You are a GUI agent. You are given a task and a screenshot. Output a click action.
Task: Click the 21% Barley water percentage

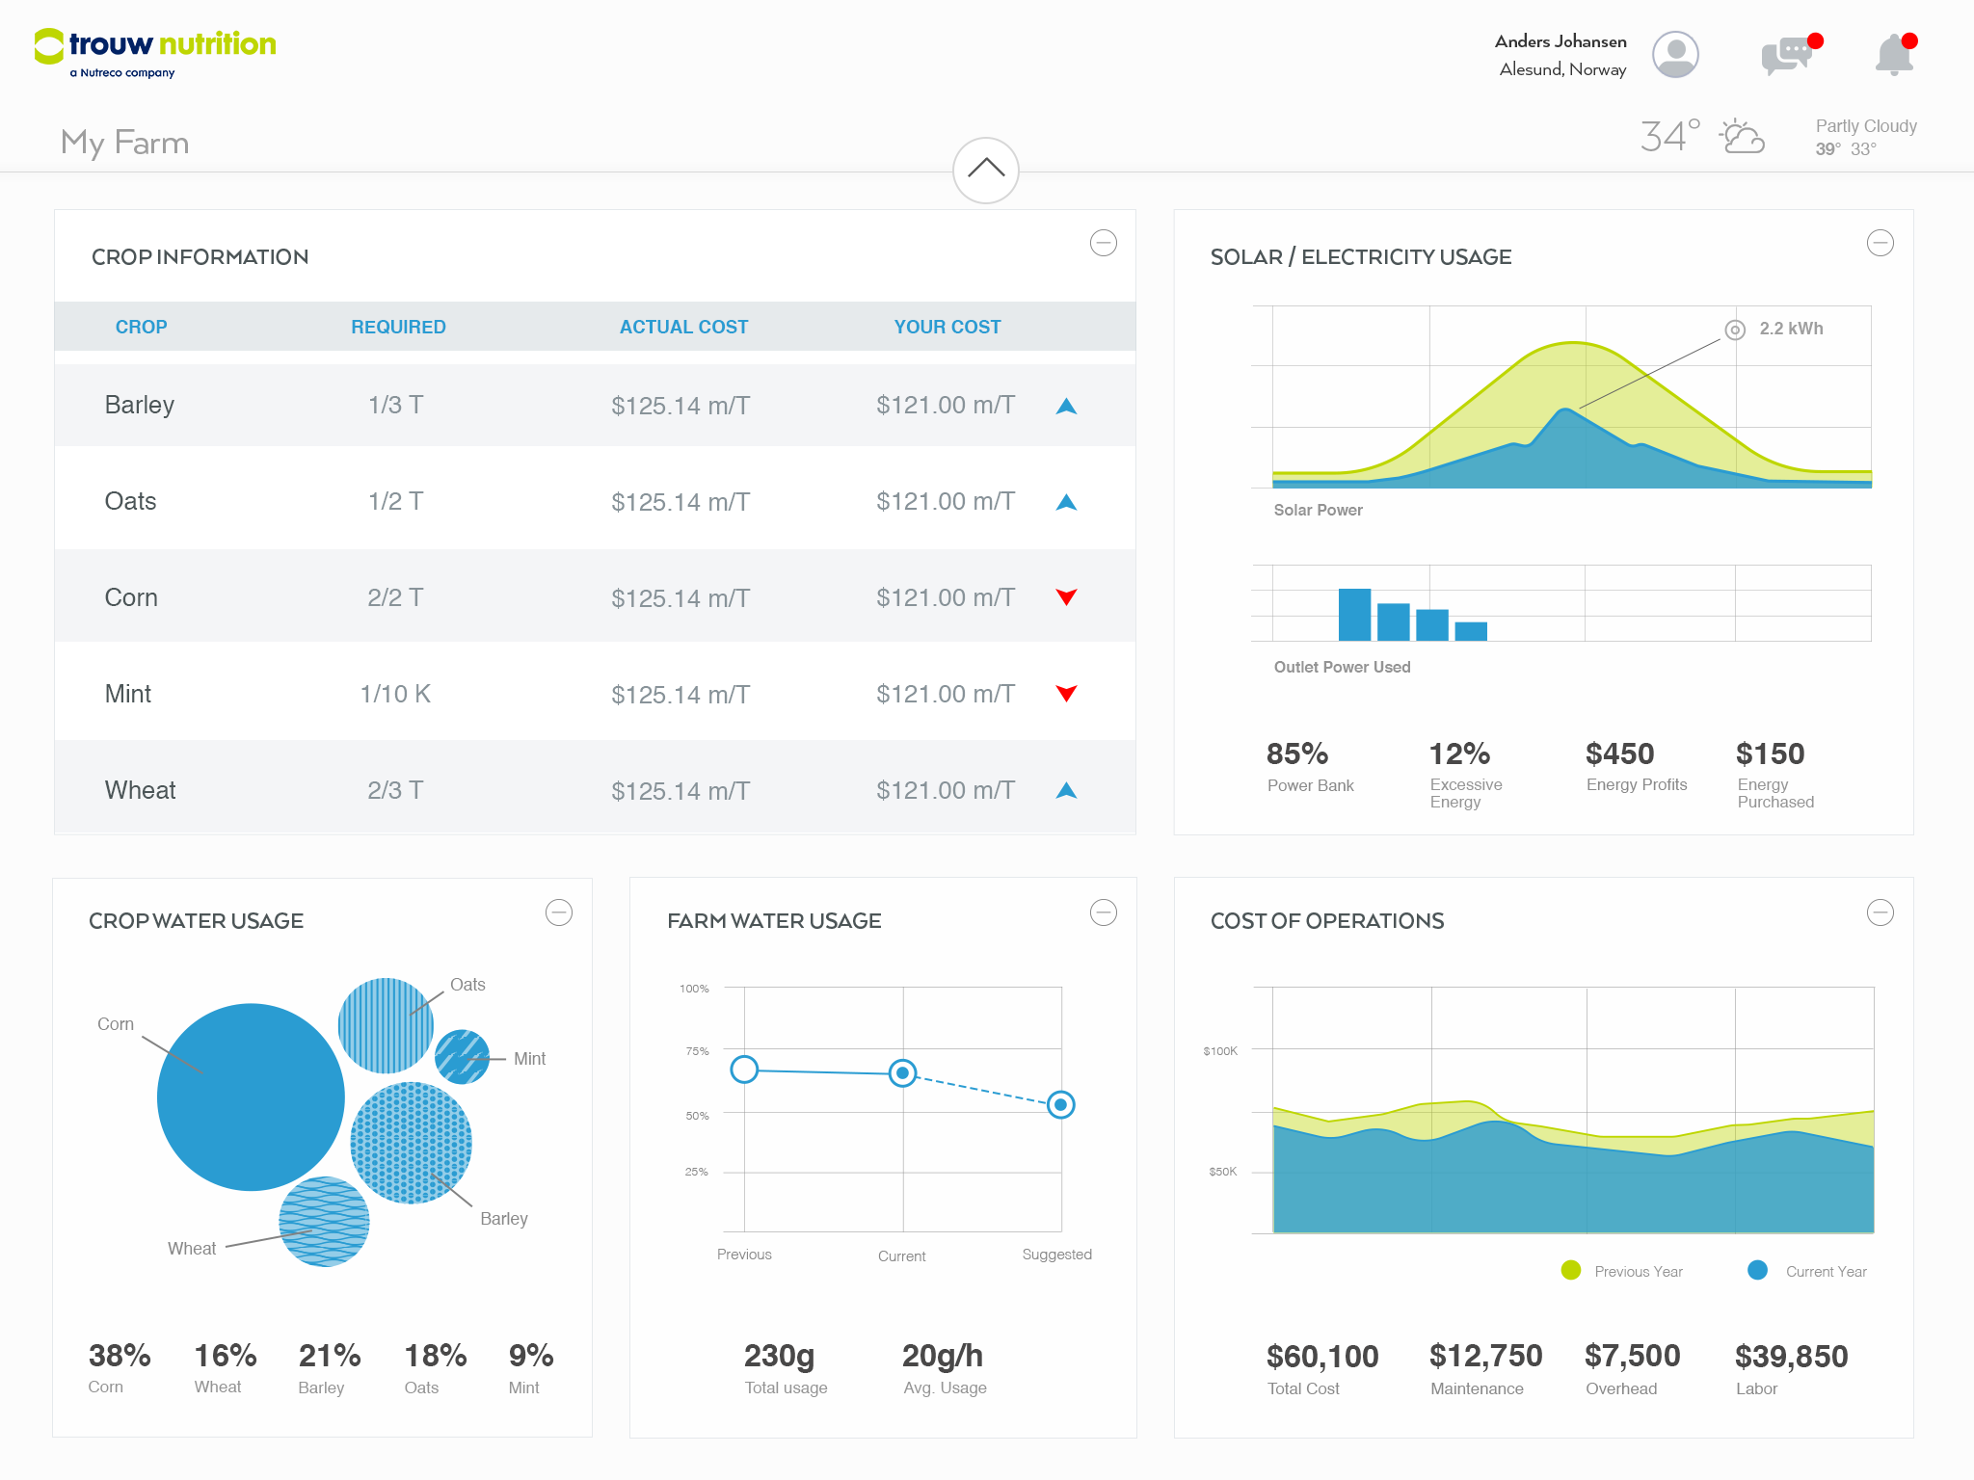pos(330,1356)
